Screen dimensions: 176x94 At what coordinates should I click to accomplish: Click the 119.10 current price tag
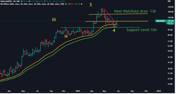pos(170,21)
